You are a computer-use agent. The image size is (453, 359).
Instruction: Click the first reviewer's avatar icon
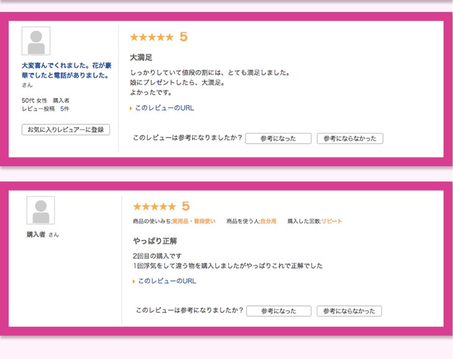(x=36, y=41)
